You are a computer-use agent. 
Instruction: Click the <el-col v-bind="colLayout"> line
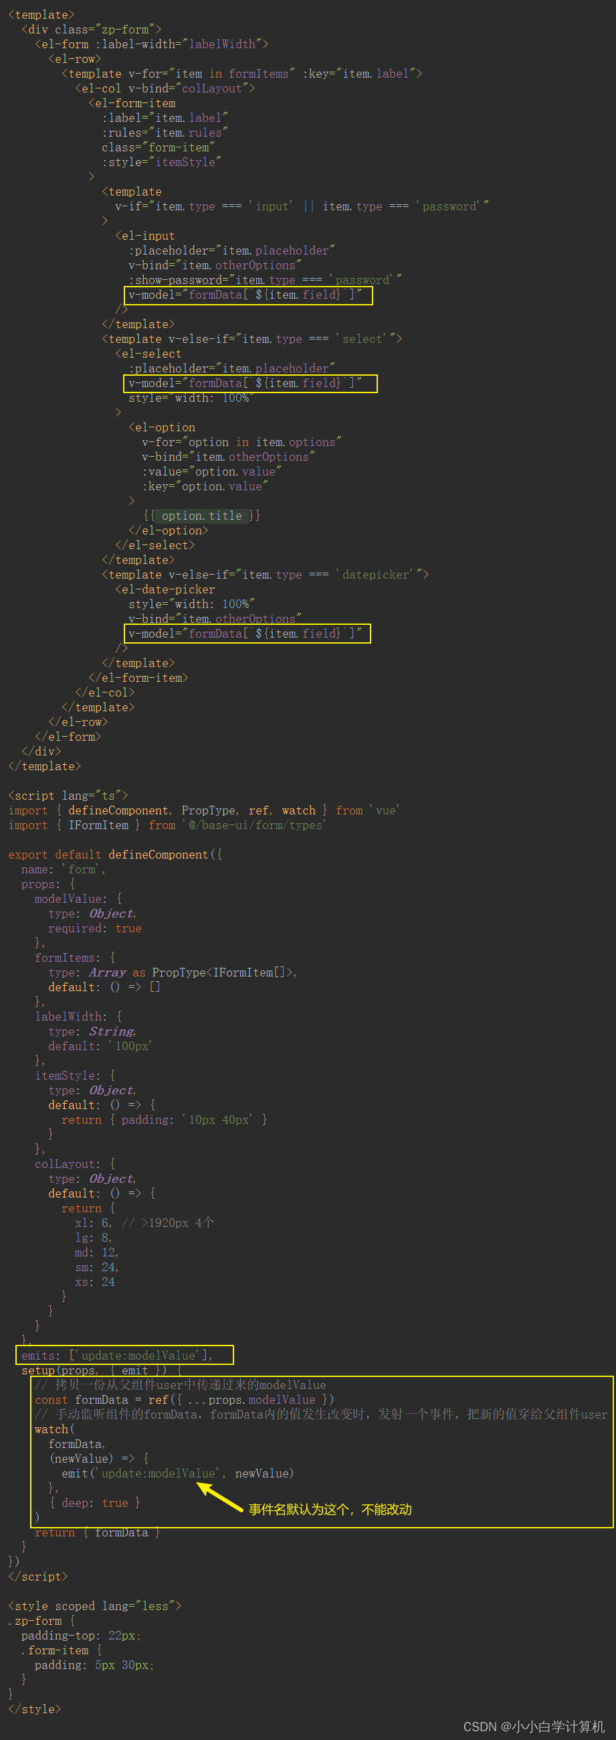click(x=165, y=88)
